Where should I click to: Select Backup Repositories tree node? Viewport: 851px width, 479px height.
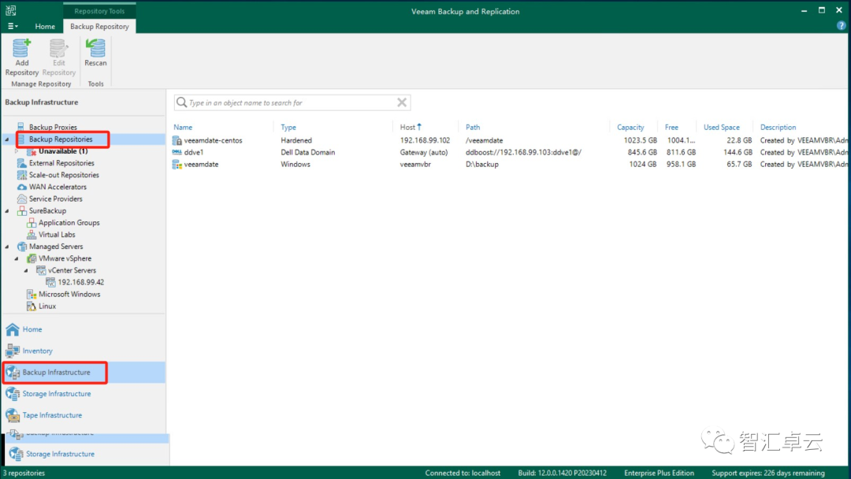(61, 139)
